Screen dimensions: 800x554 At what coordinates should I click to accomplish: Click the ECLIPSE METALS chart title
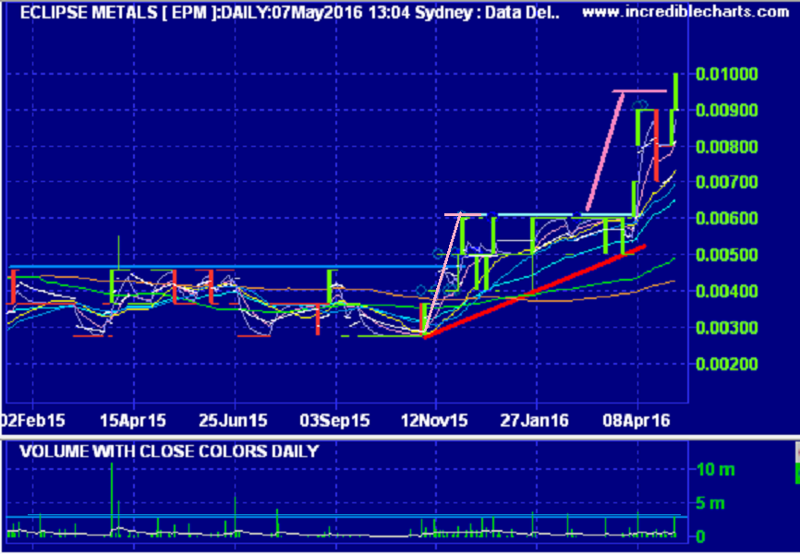289,13
